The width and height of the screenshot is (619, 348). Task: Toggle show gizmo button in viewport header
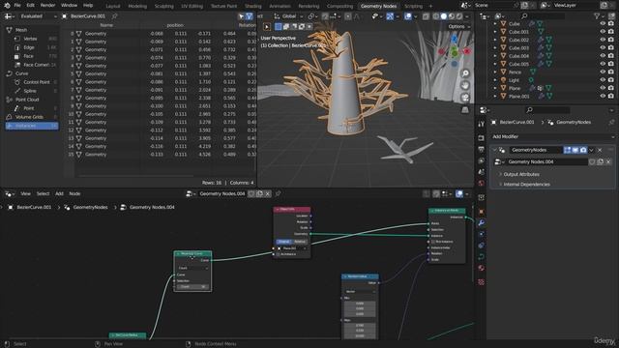pos(390,16)
